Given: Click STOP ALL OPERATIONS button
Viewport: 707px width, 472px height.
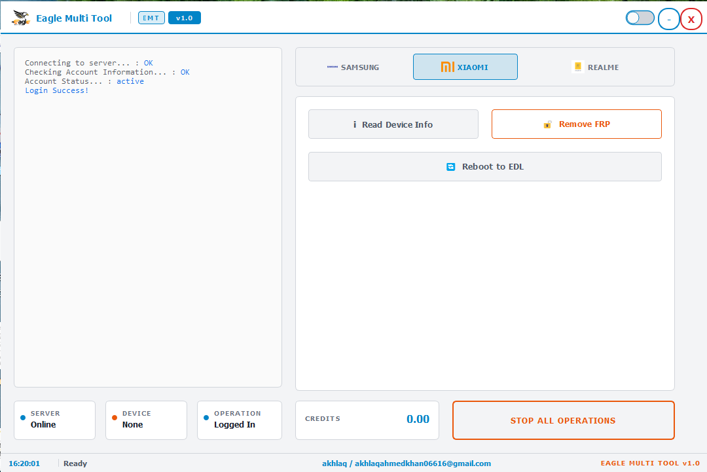Looking at the screenshot, I should point(563,420).
